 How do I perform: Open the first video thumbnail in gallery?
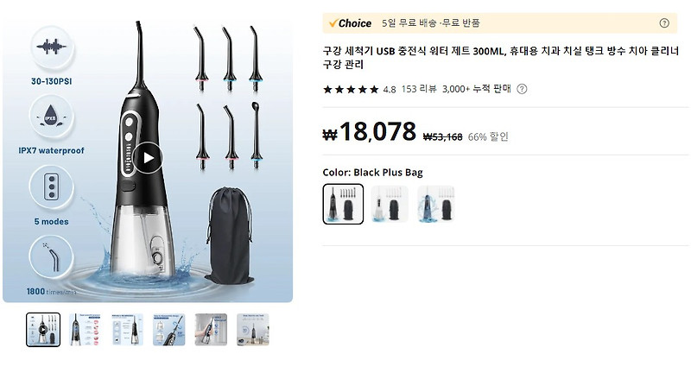(x=43, y=330)
